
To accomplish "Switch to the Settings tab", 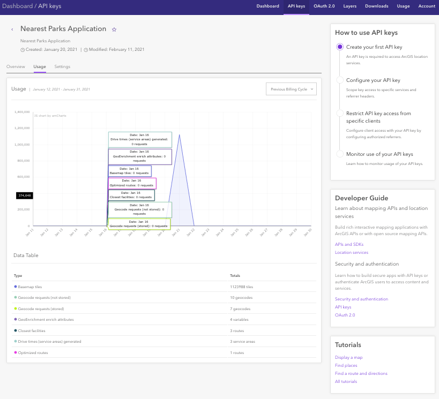I will [62, 67].
